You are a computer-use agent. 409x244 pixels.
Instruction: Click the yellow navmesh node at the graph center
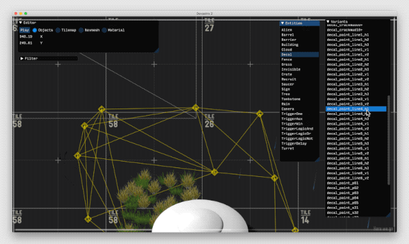coord(215,172)
